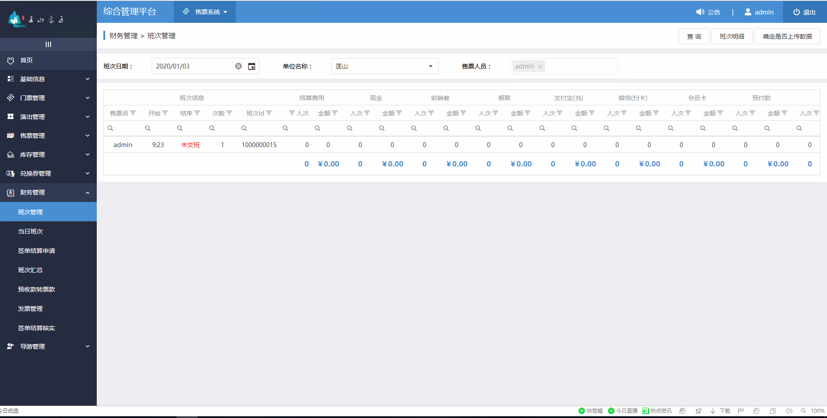Toggle the sidebar collapse control above 首页

click(x=48, y=44)
